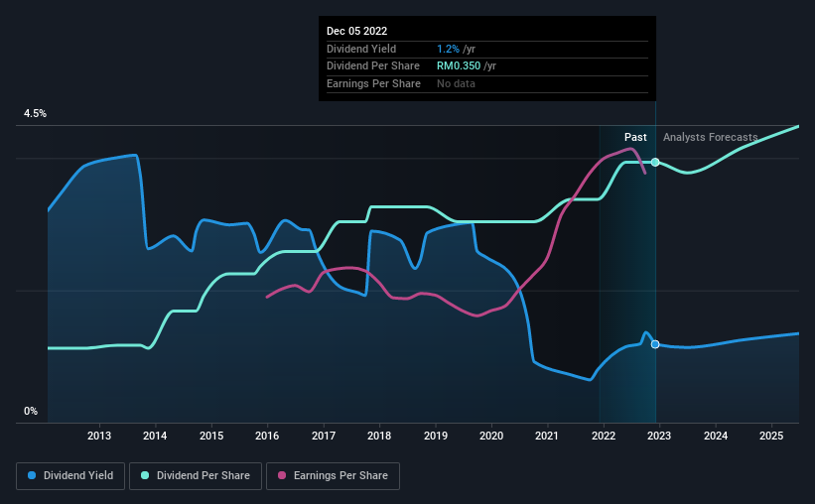The width and height of the screenshot is (815, 504).
Task: Click the 2016 x-axis year label
Action: pyautogui.click(x=267, y=436)
